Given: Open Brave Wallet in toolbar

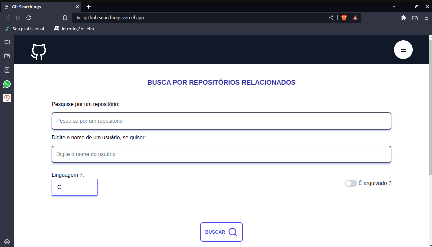Looking at the screenshot, I should pos(415,18).
